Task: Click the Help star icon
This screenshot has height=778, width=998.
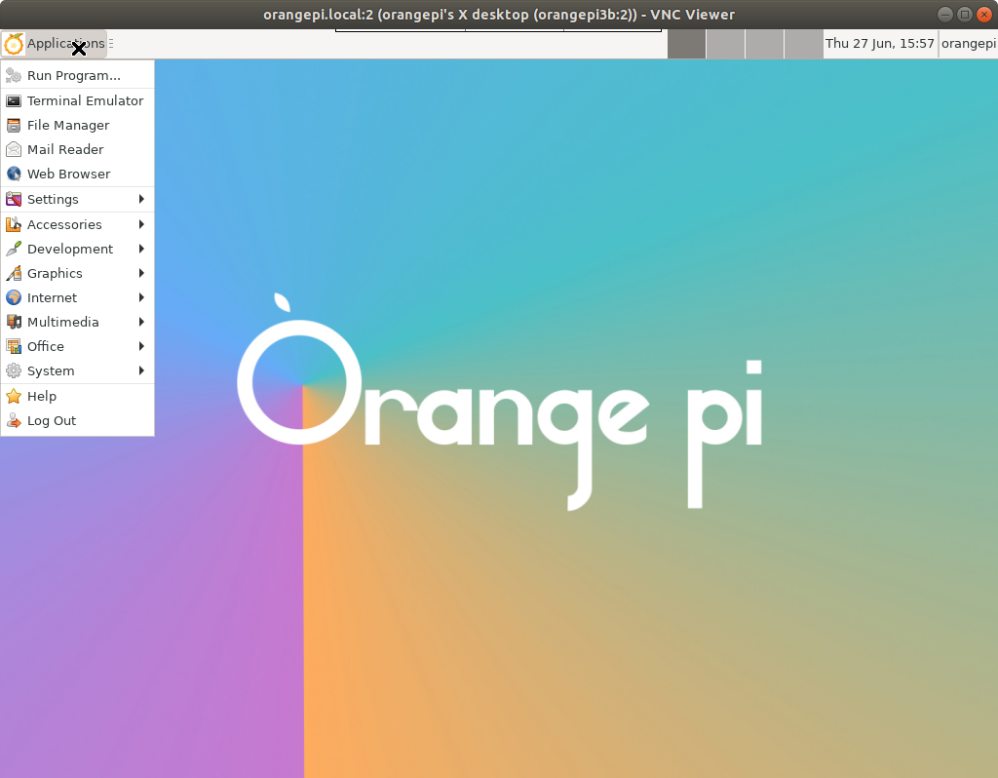Action: (14, 396)
